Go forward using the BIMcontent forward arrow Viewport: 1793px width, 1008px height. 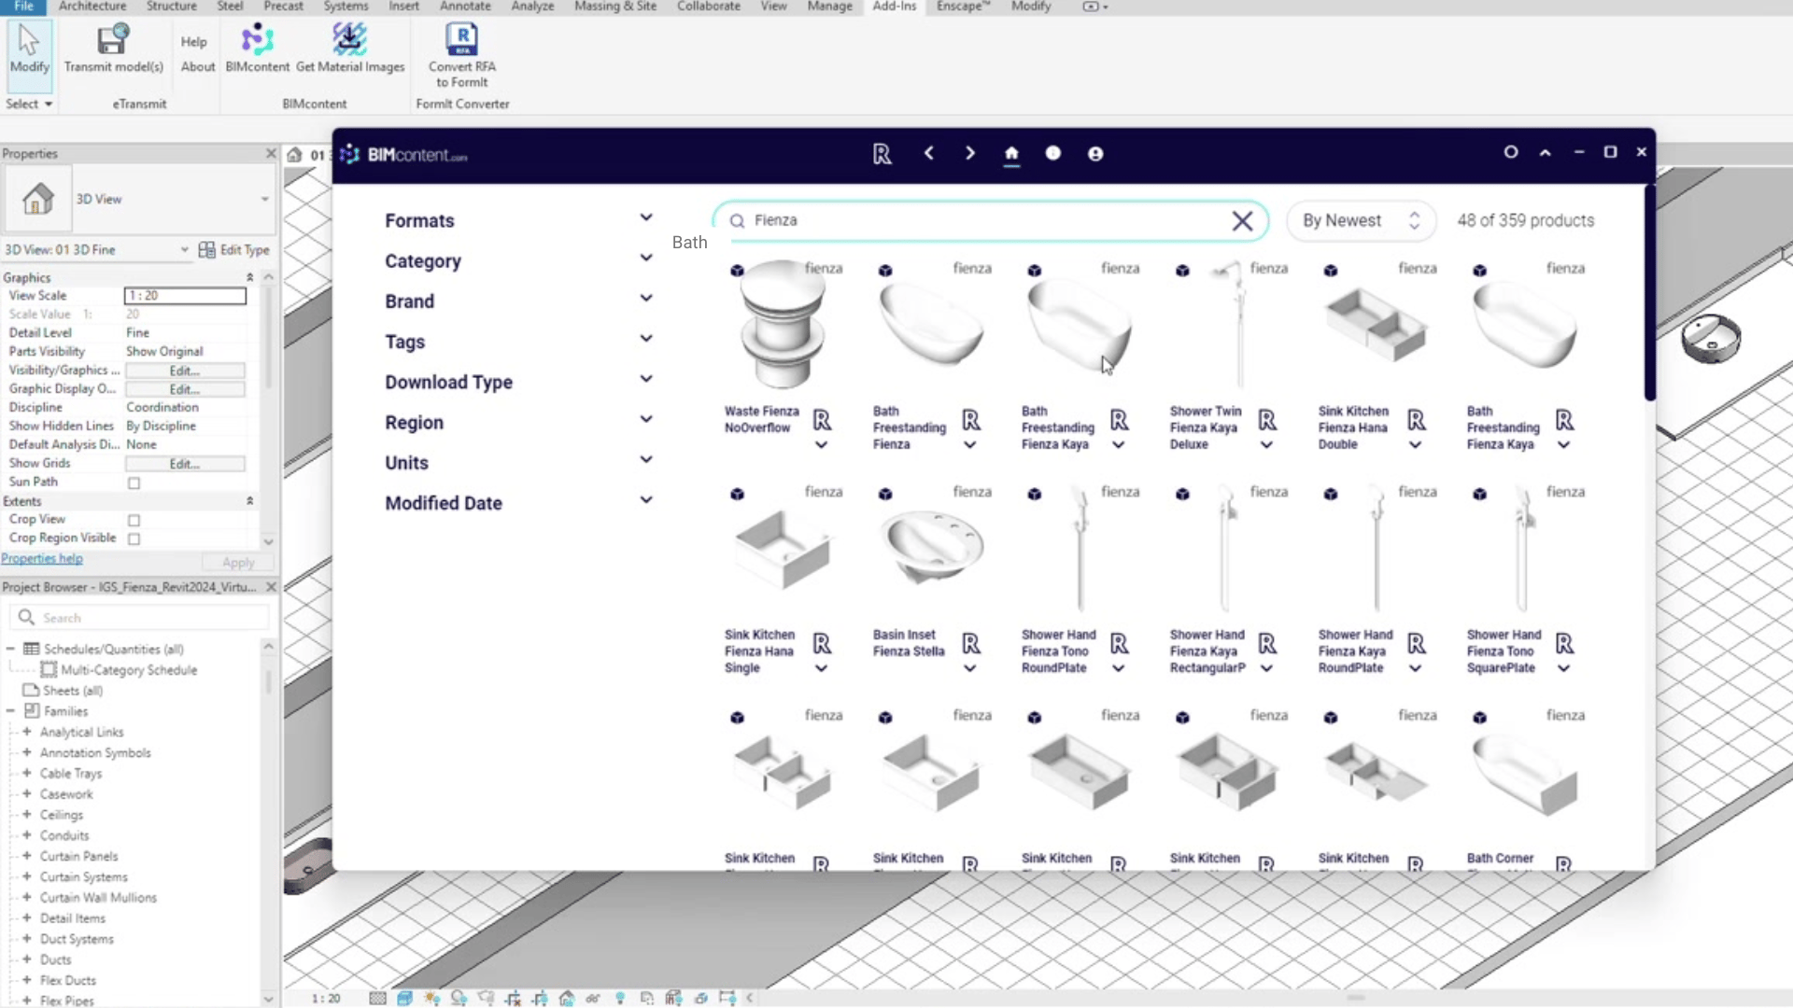click(969, 153)
